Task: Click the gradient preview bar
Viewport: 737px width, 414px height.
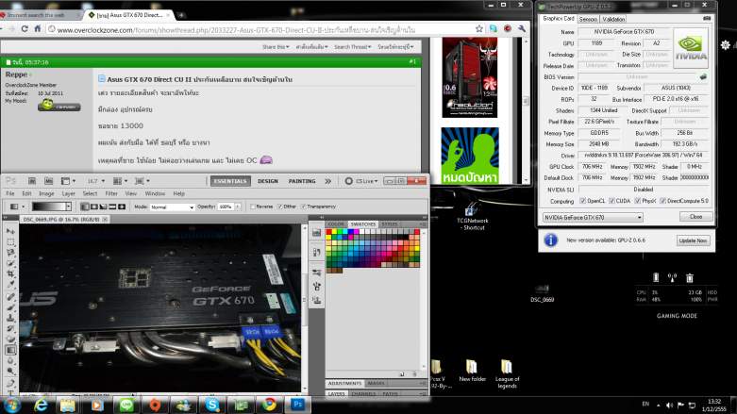Action: pyautogui.click(x=48, y=207)
